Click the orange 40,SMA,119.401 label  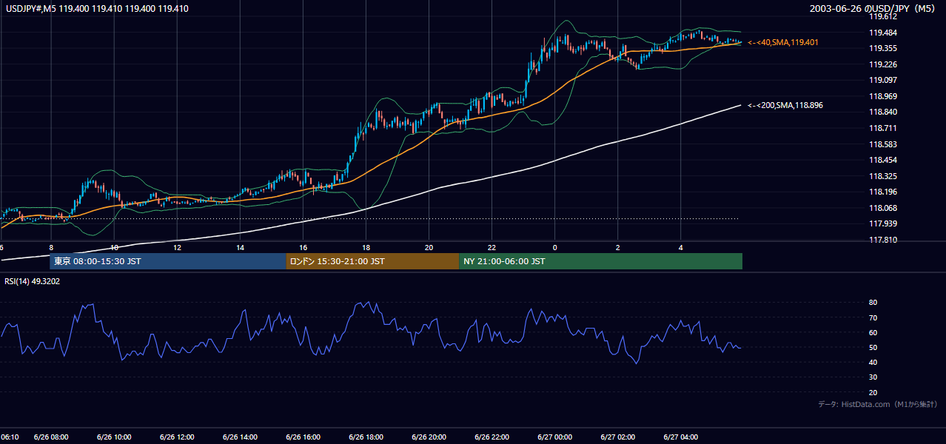(783, 43)
